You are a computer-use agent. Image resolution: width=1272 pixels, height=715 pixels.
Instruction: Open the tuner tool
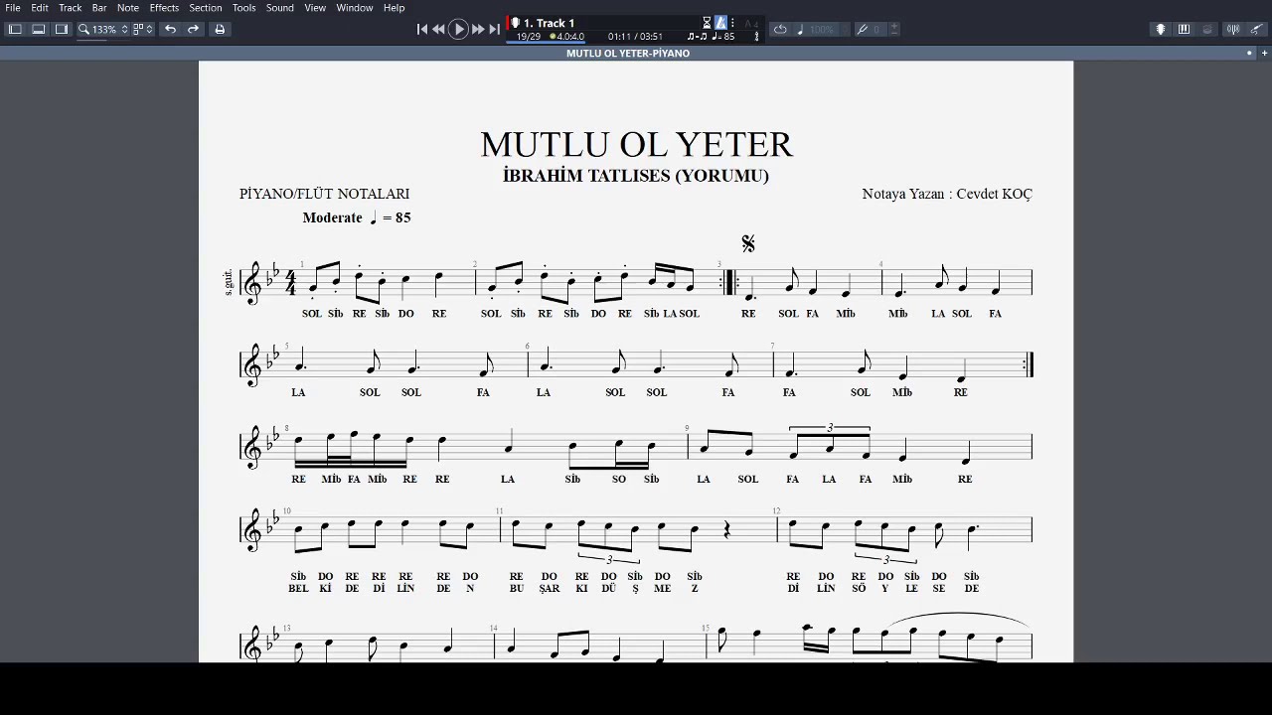(x=1233, y=30)
